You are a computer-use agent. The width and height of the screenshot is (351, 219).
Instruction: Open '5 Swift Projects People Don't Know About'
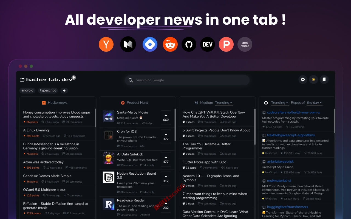coord(216,130)
